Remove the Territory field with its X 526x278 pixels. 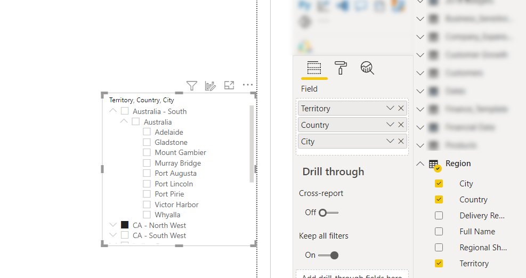pyautogui.click(x=401, y=108)
